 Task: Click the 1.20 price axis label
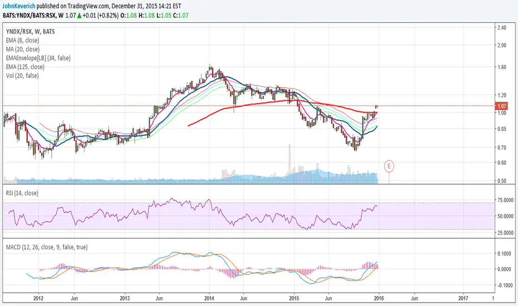click(x=502, y=95)
